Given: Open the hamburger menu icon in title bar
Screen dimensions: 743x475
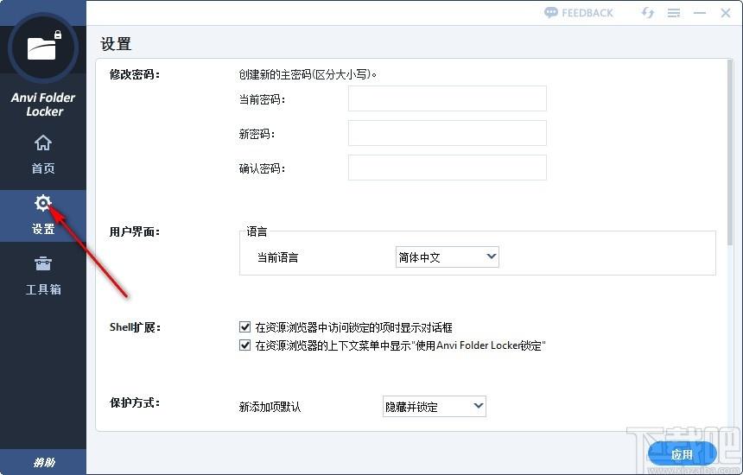Looking at the screenshot, I should [674, 13].
